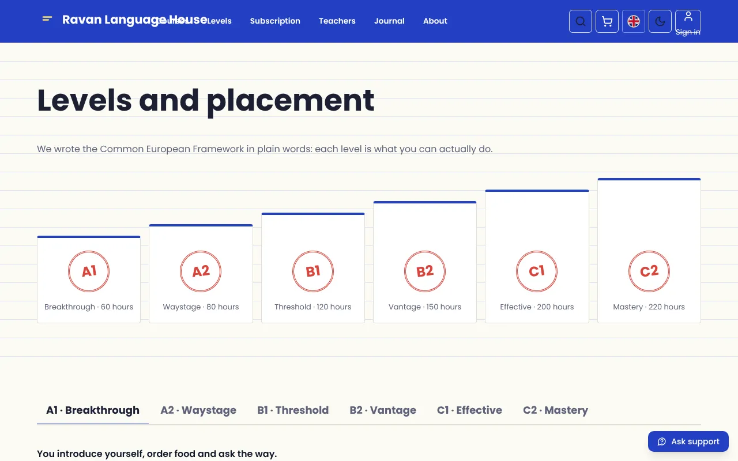Switch to the C1 · Effective tab
This screenshot has height=461, width=738.
(469, 410)
